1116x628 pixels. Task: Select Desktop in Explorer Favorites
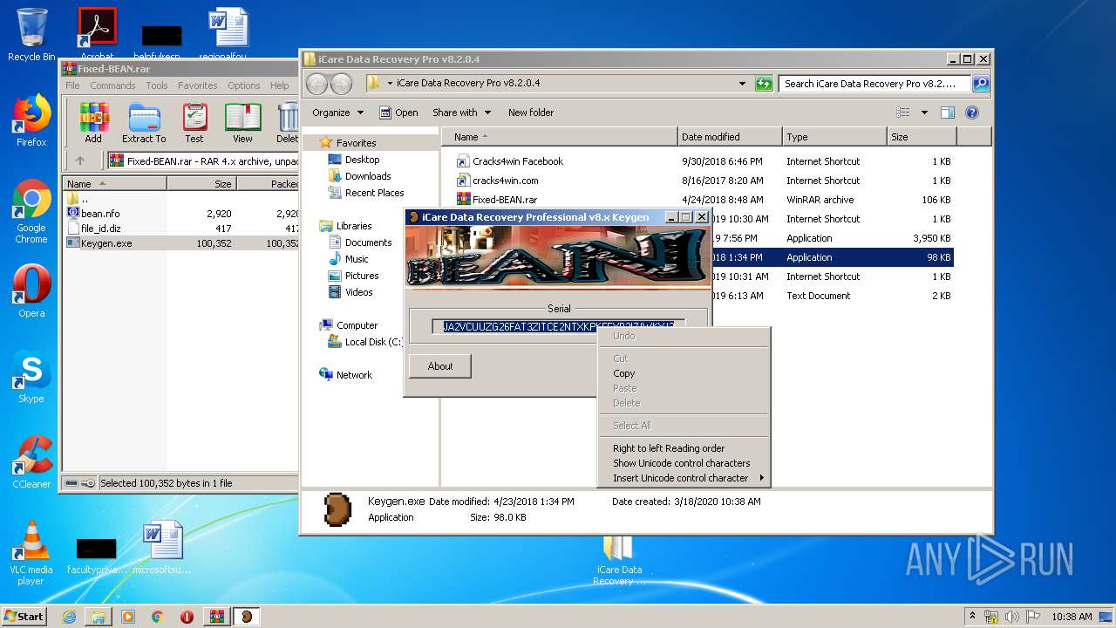coord(362,160)
